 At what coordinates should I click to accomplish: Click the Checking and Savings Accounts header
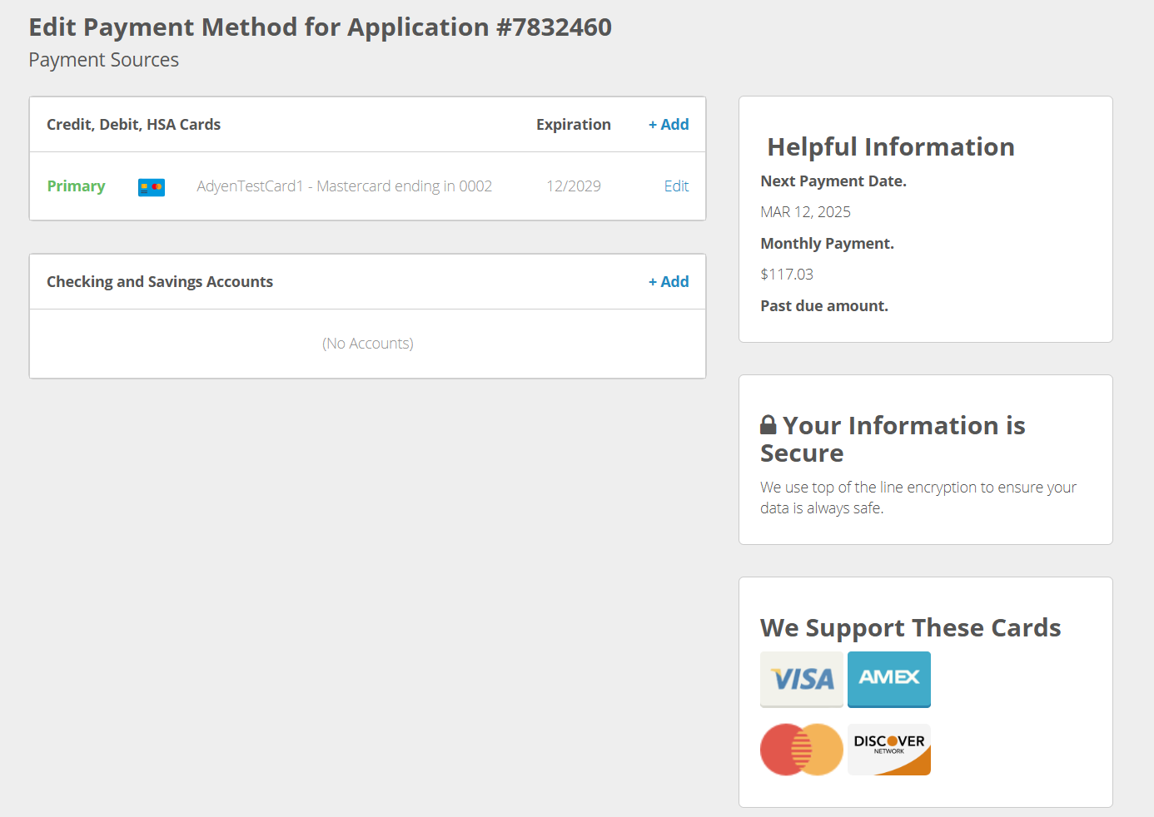pyautogui.click(x=160, y=282)
